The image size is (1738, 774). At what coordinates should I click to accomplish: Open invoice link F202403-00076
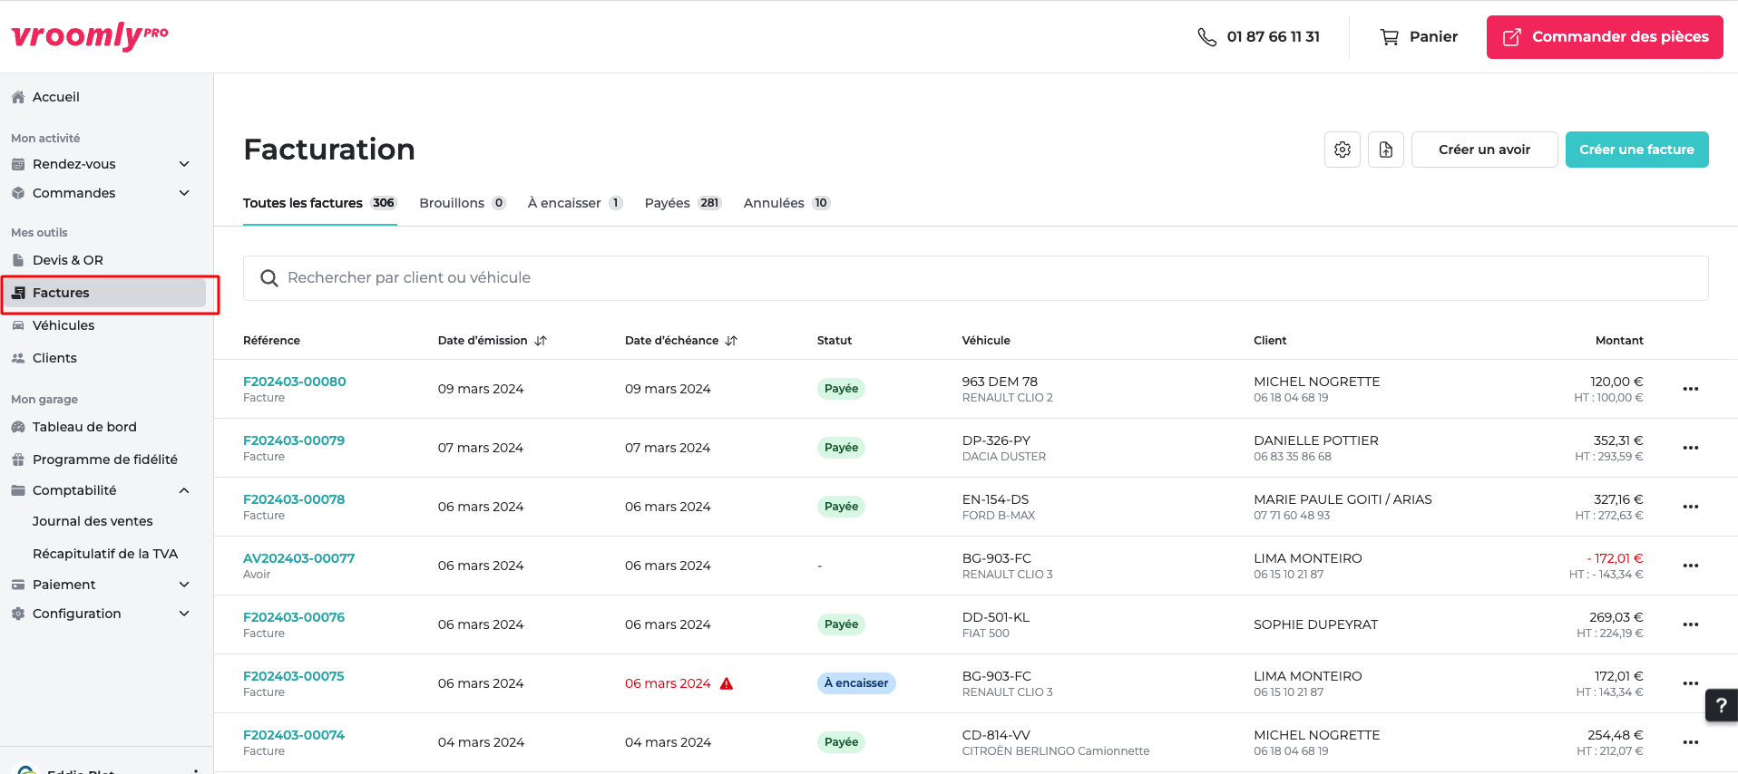[294, 617]
